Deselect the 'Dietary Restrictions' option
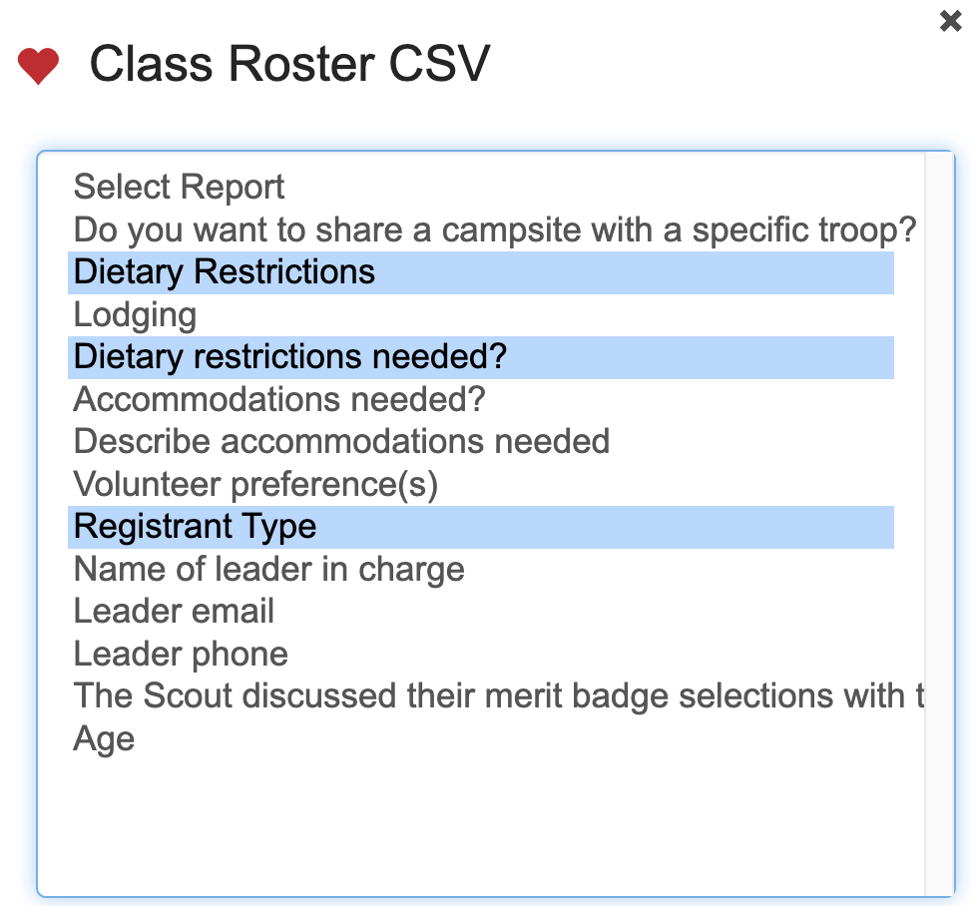The height and width of the screenshot is (906, 976). [225, 272]
